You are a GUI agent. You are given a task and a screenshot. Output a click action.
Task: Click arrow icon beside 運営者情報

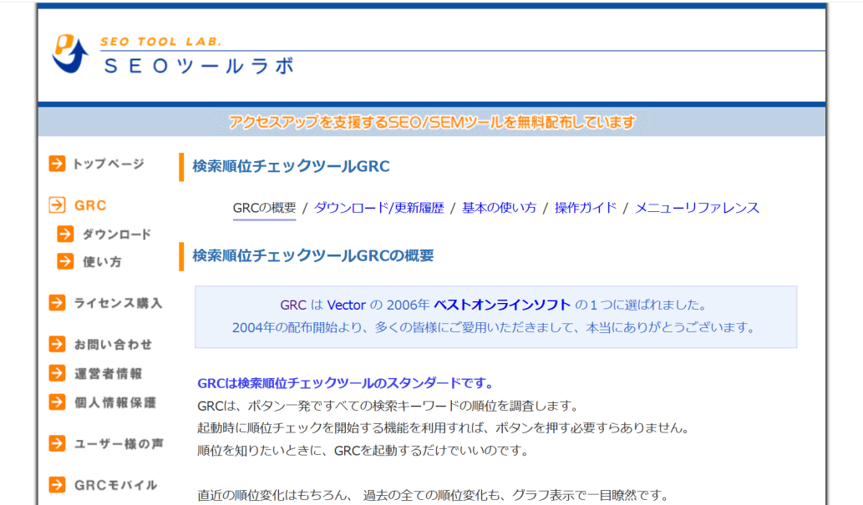pyautogui.click(x=57, y=373)
